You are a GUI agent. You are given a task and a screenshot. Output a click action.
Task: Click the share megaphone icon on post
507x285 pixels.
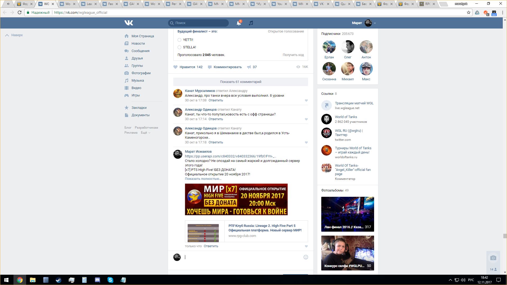click(249, 67)
